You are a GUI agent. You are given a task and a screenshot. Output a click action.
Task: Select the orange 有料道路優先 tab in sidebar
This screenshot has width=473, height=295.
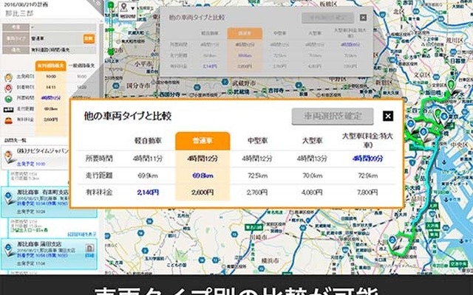tap(51, 66)
